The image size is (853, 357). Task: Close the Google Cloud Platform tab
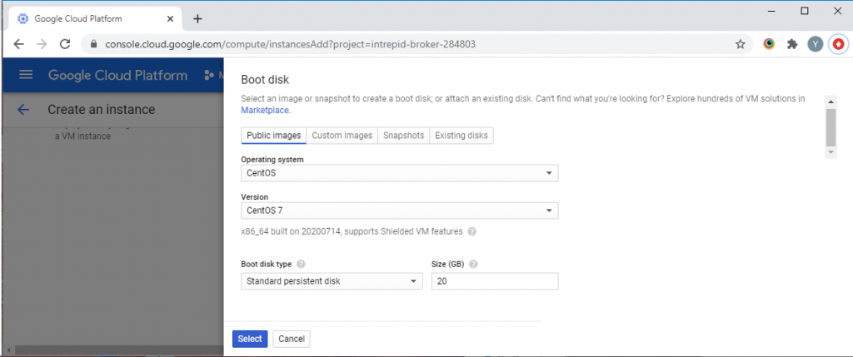pos(170,18)
